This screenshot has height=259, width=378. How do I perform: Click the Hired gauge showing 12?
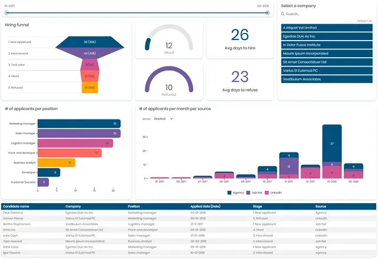point(169,39)
